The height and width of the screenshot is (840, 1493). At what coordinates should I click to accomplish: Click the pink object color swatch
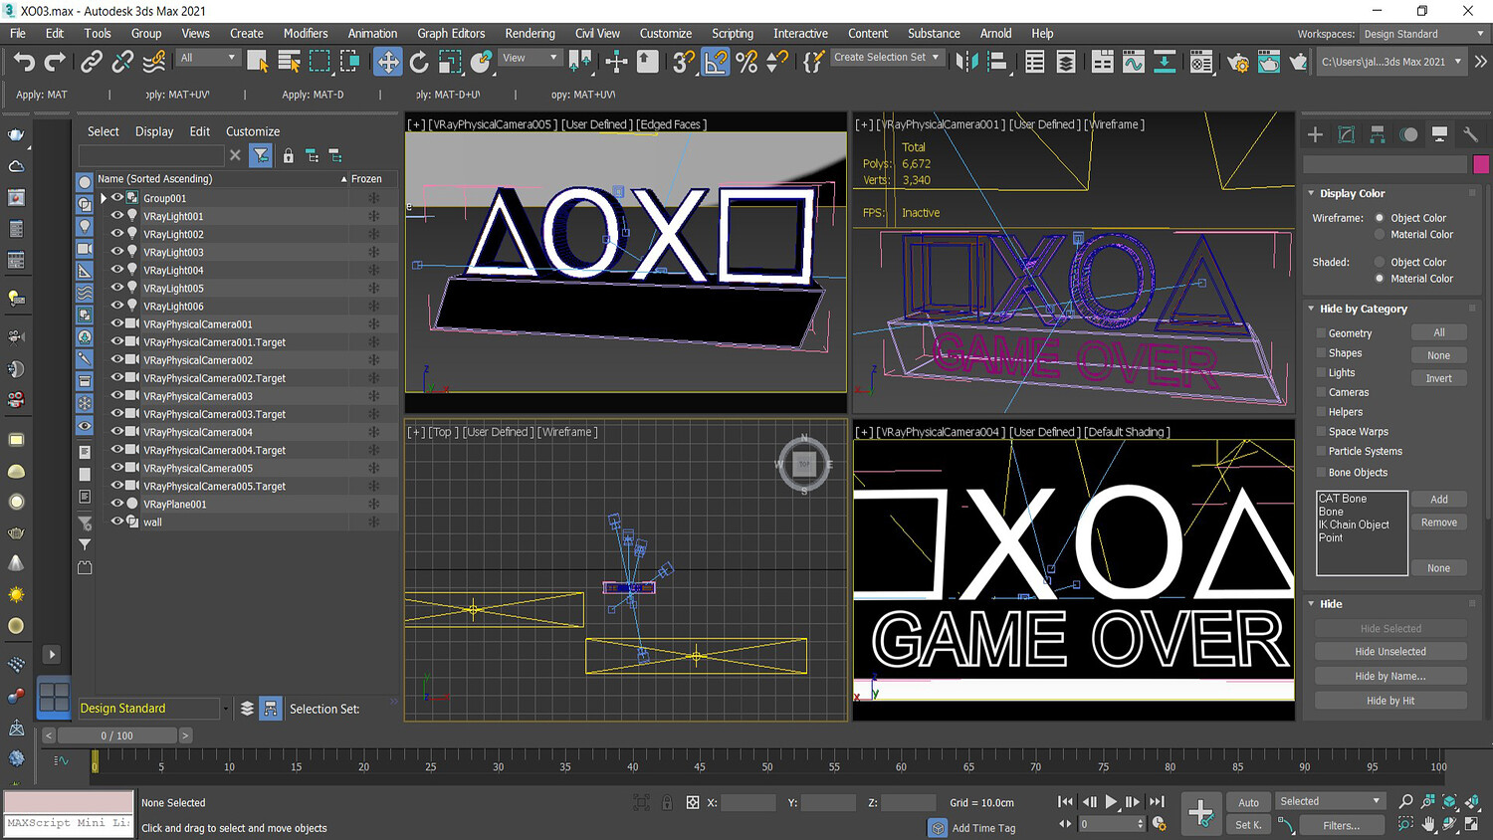1481,164
